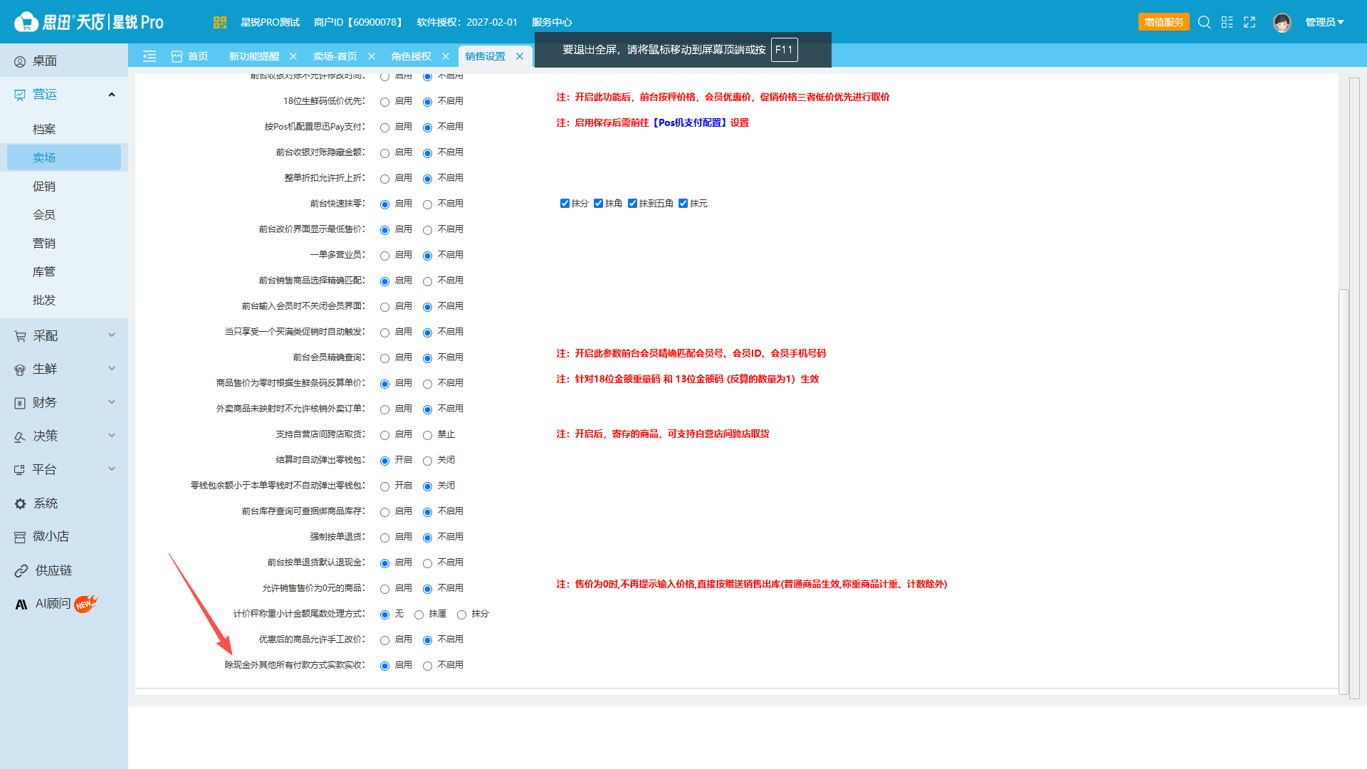
Task: Switch to the 角色授权 tab
Action: point(411,56)
